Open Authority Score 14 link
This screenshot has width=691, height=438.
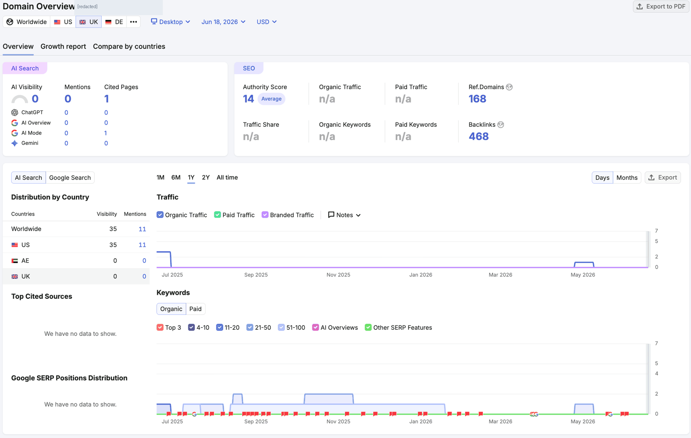tap(248, 99)
